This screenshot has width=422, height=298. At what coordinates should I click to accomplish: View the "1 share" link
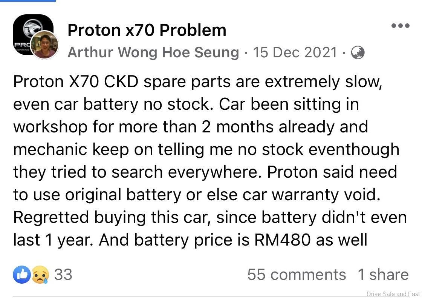(x=383, y=275)
